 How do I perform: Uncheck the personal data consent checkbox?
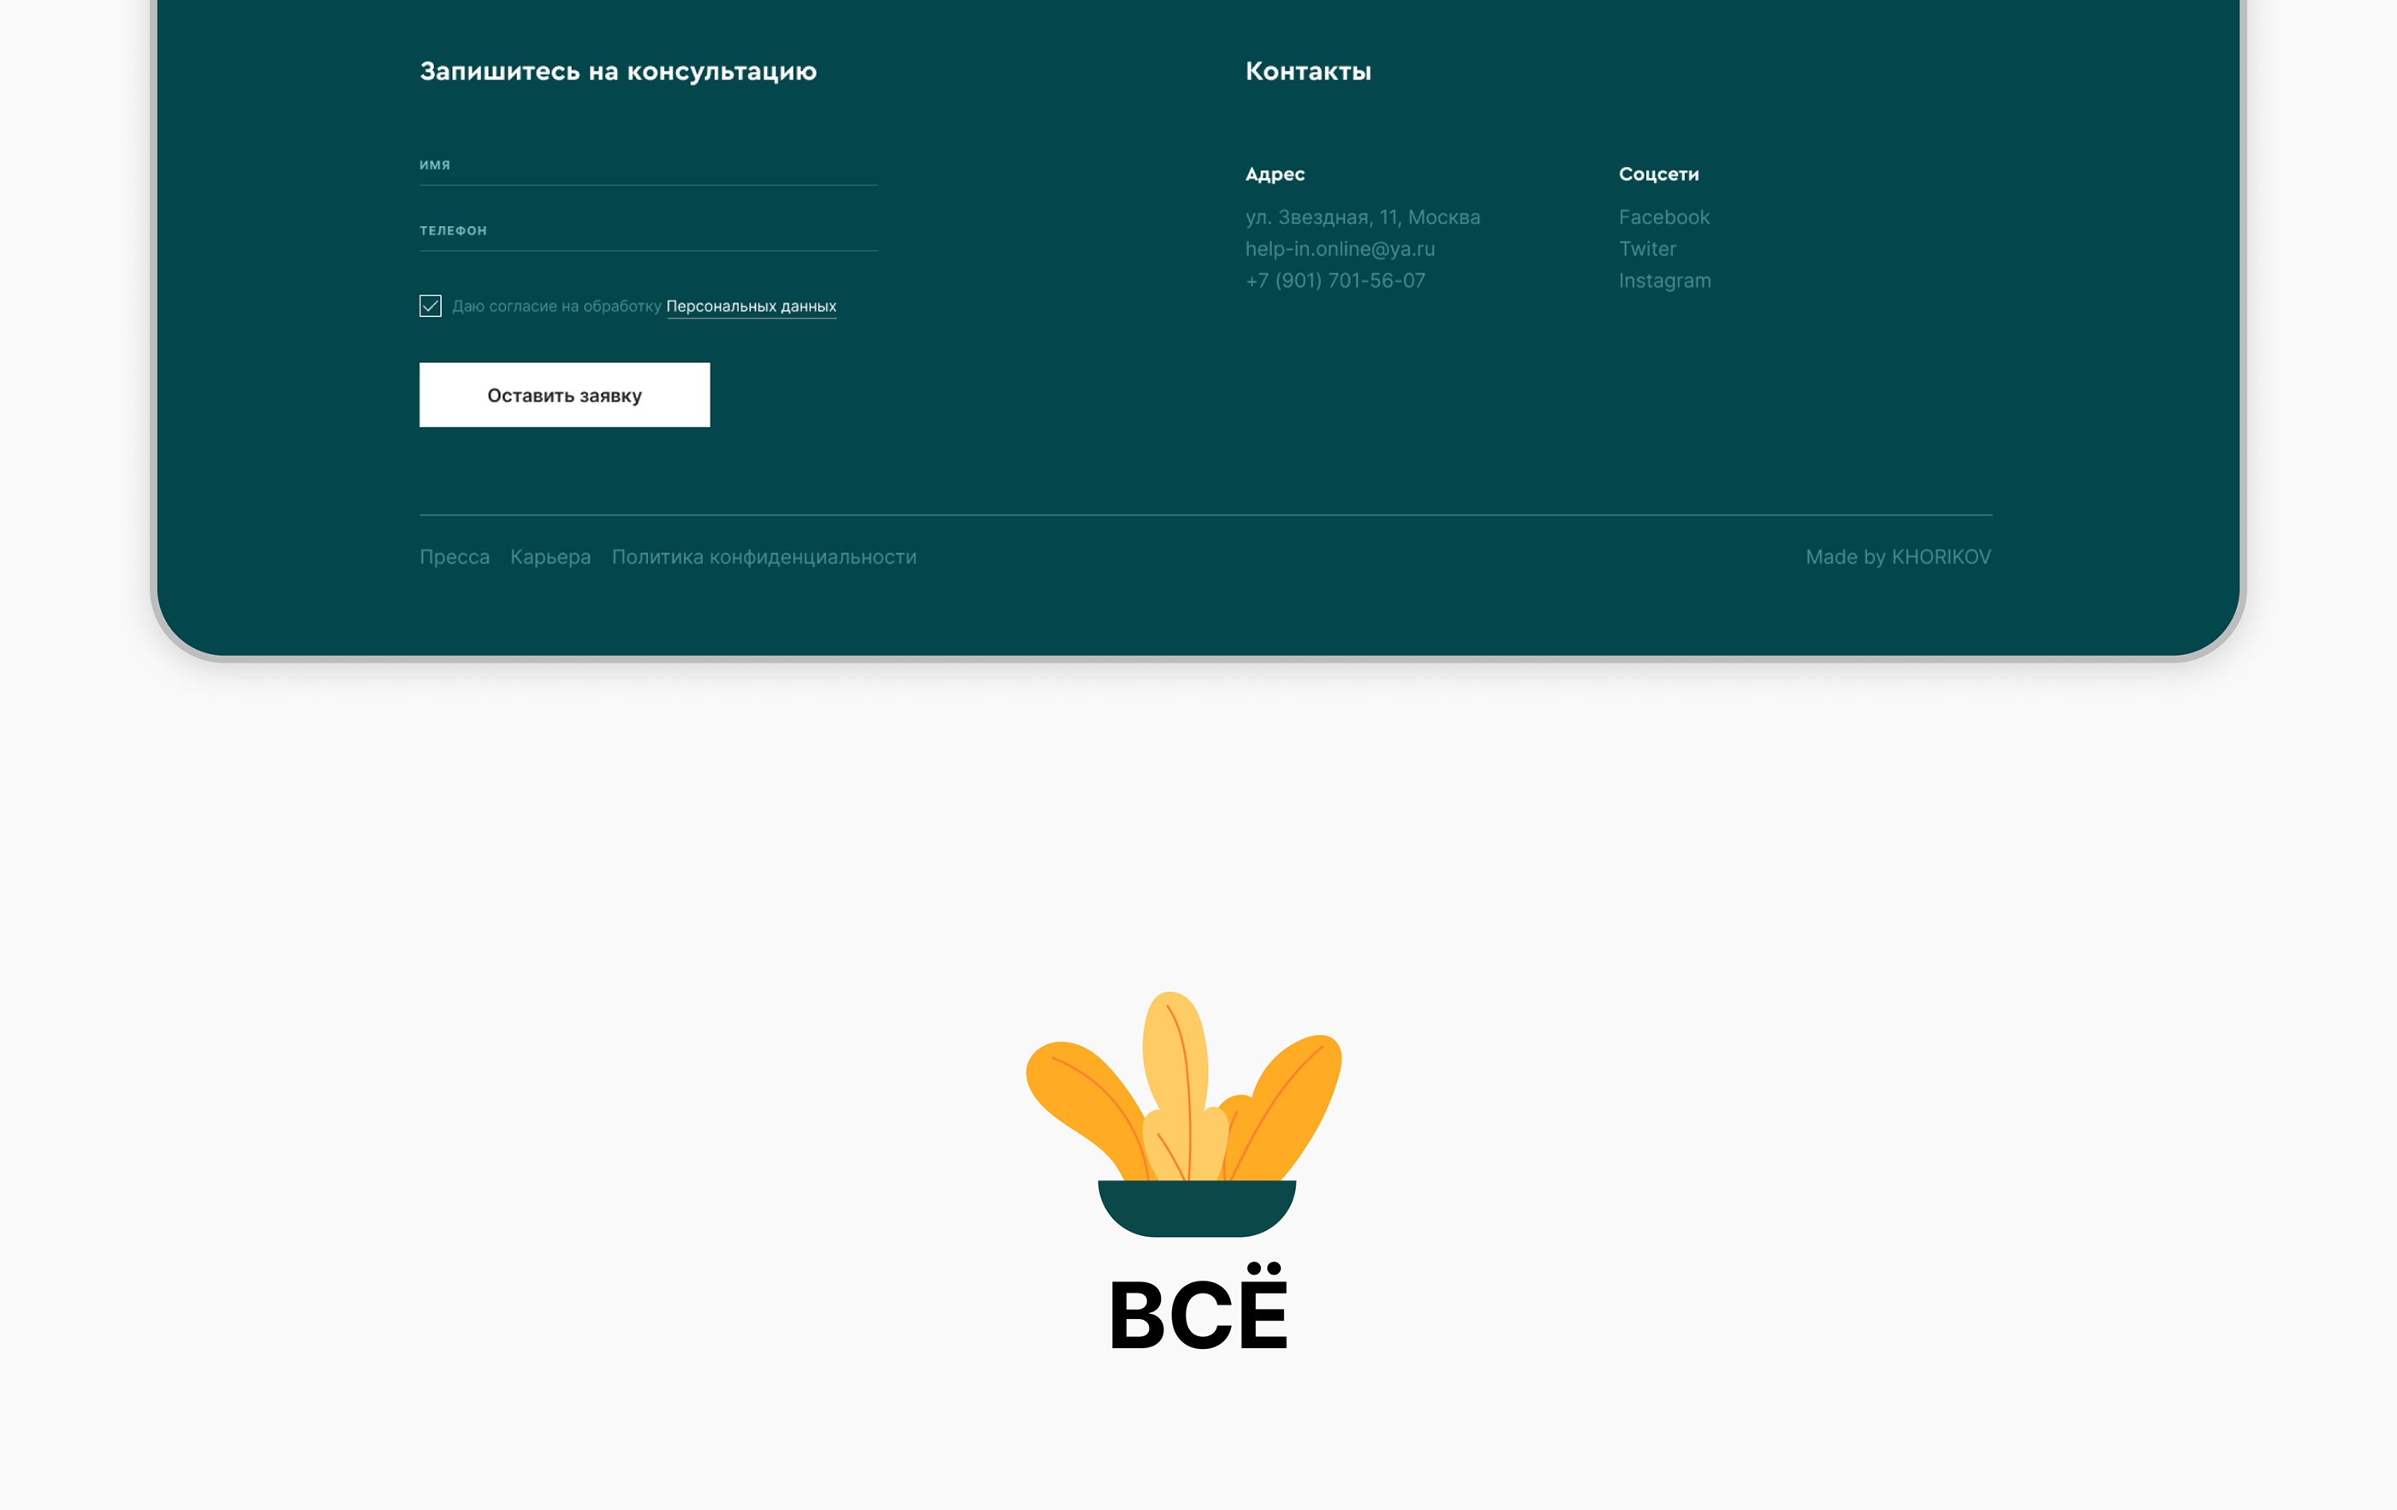(430, 306)
